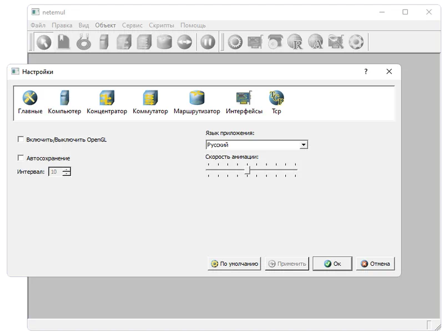Click the Применить button
This screenshot has width=444, height=333.
(x=287, y=264)
